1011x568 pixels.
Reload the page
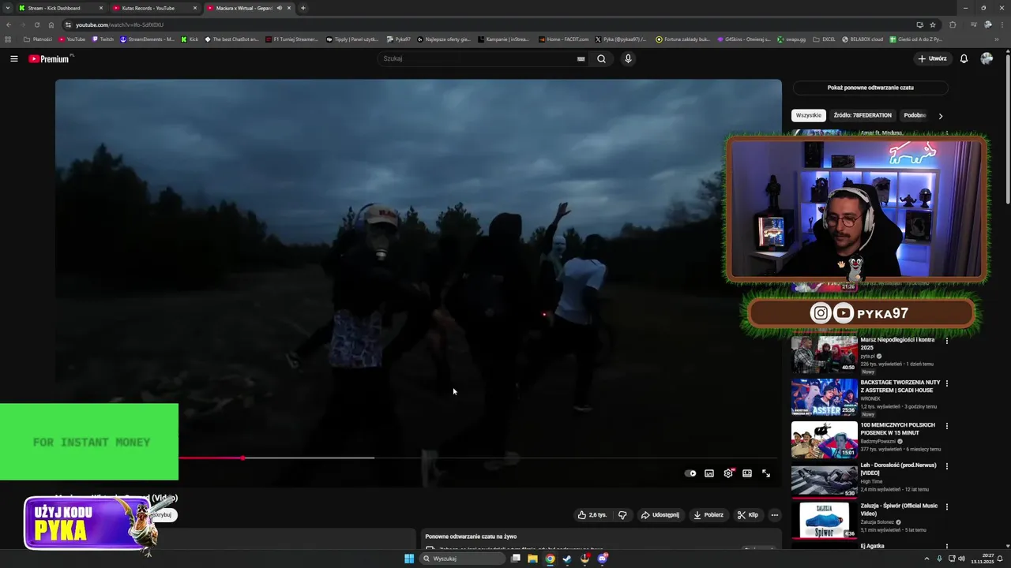tap(36, 24)
